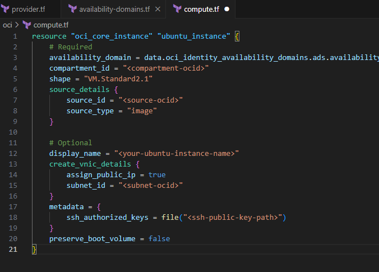
Task: Click the true value on line 14
Action: click(x=157, y=175)
